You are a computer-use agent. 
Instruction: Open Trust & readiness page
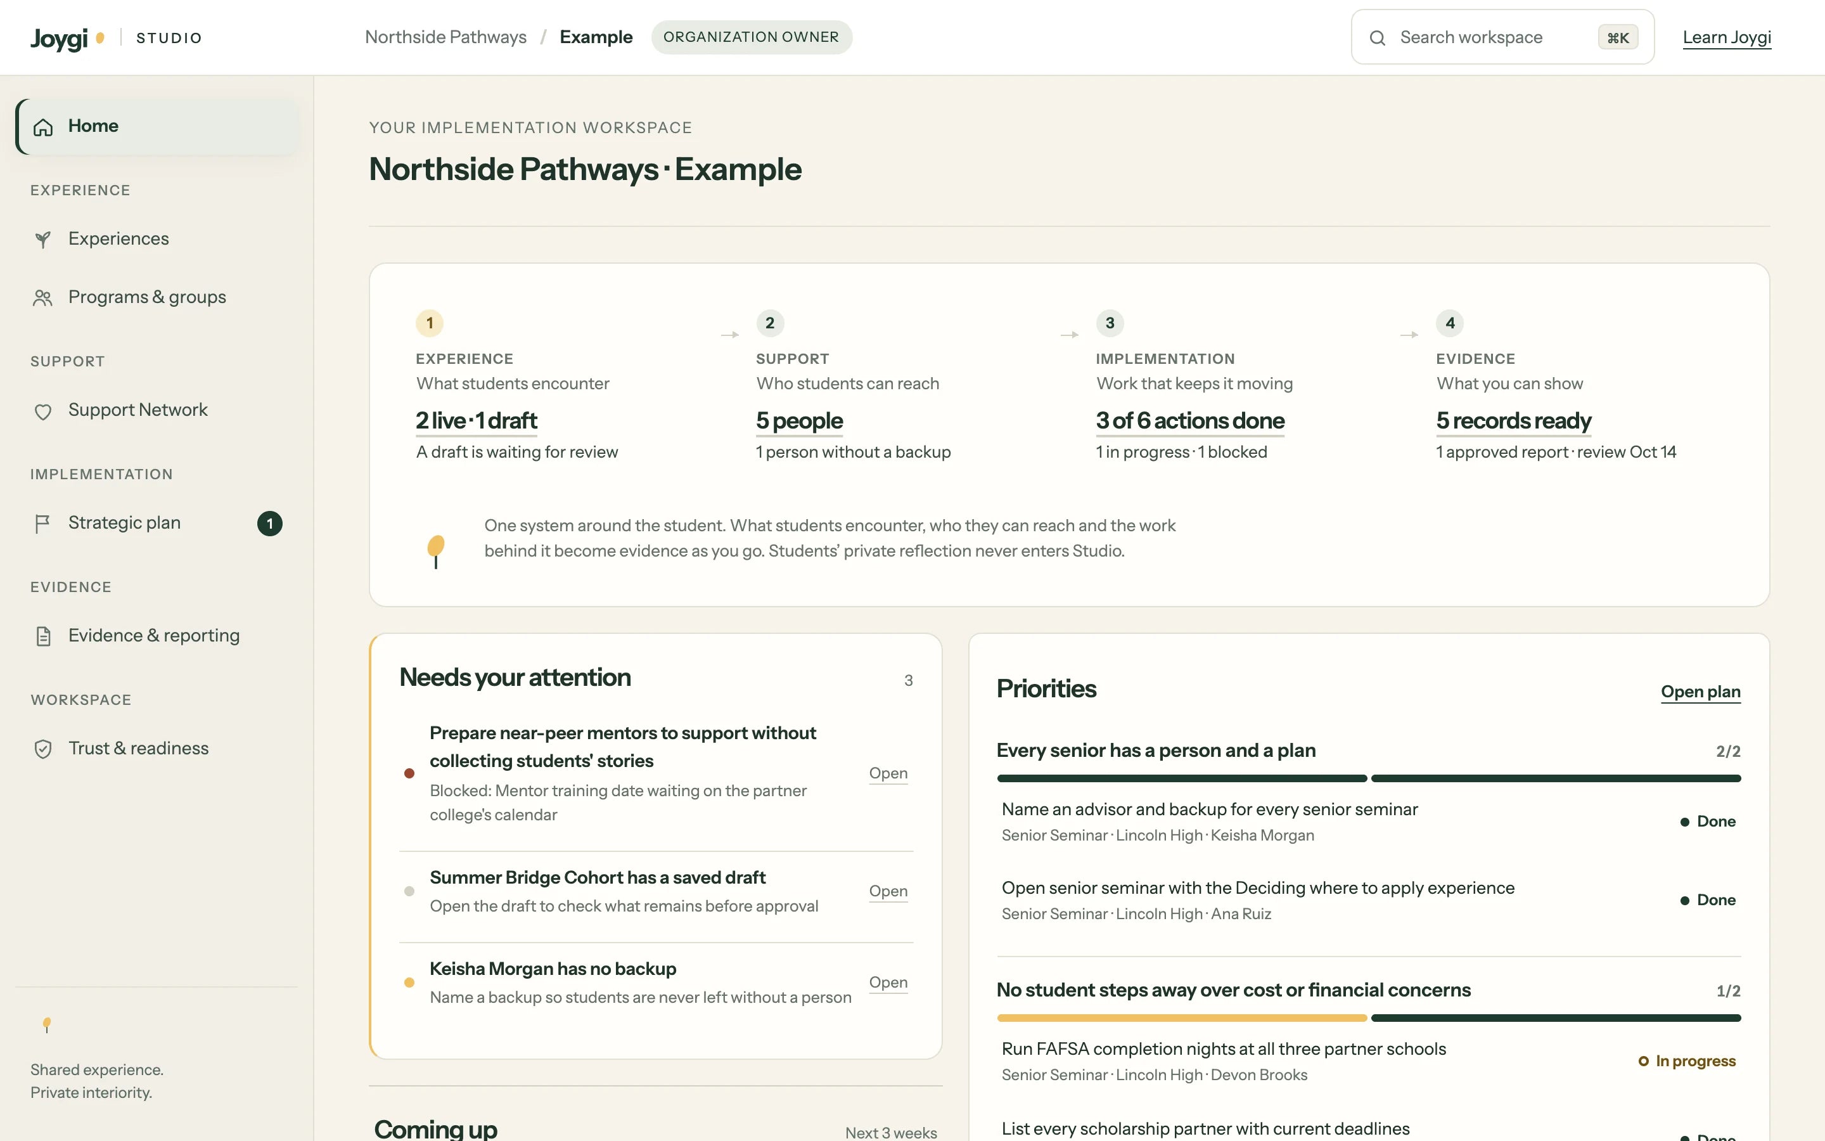[157, 749]
